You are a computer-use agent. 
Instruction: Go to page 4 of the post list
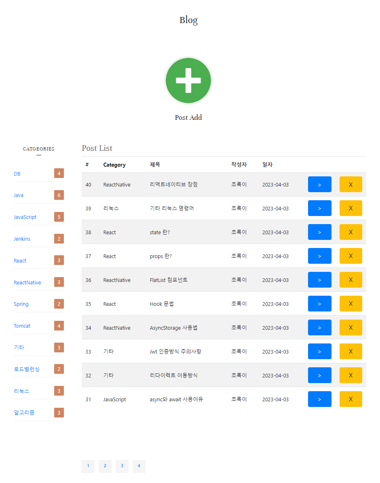[139, 466]
